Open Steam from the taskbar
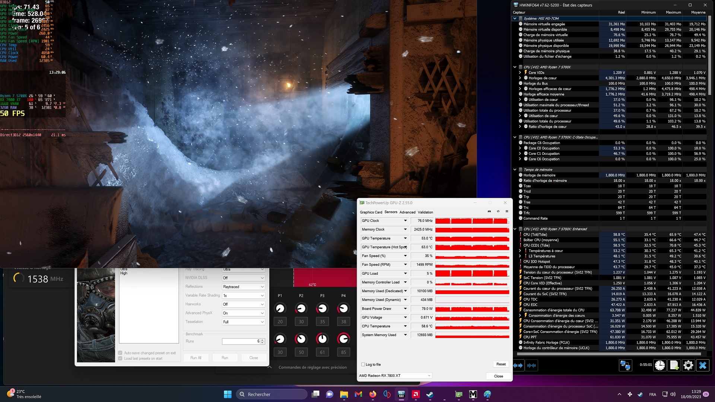The width and height of the screenshot is (715, 402). 430,394
